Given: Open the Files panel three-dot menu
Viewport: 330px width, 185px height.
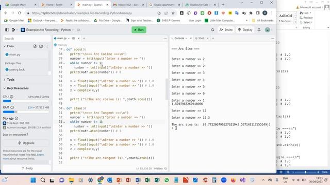Looking at the screenshot, I should tap(47, 46).
